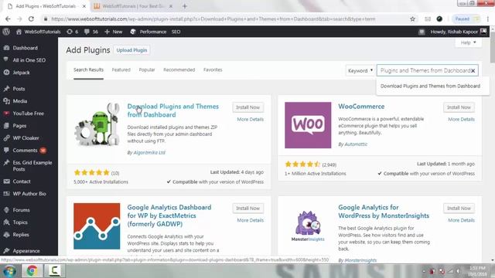Click WooCommerce purple logo thumbnail
The image size is (495, 278).
point(308,125)
